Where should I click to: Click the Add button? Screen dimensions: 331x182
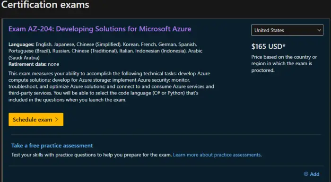pyautogui.click(x=312, y=174)
